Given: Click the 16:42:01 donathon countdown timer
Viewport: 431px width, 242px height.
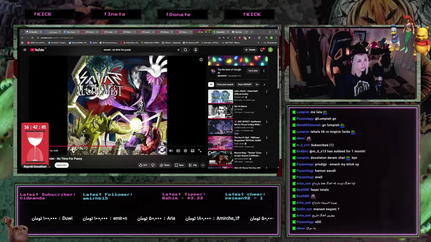Looking at the screenshot, I should click(35, 127).
